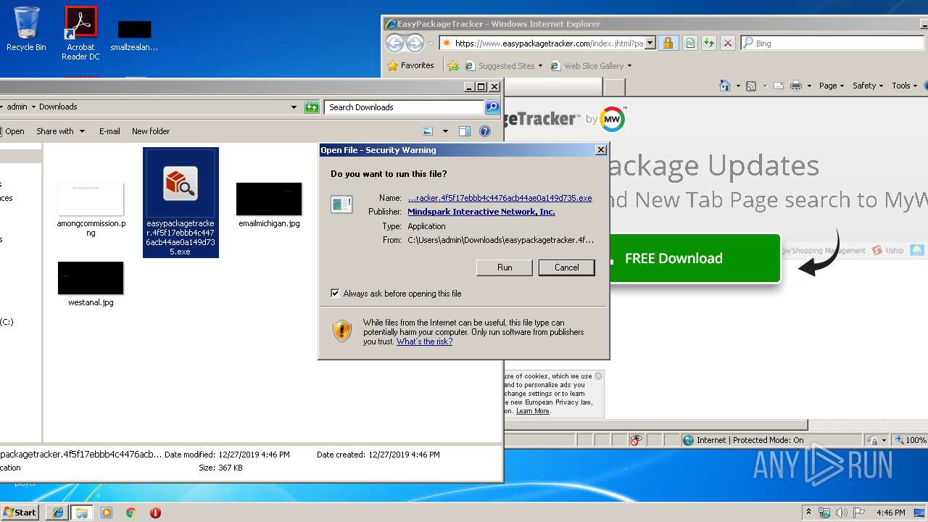Image resolution: width=928 pixels, height=522 pixels.
Task: Change view icon in Explorer toolbar
Action: click(x=428, y=131)
